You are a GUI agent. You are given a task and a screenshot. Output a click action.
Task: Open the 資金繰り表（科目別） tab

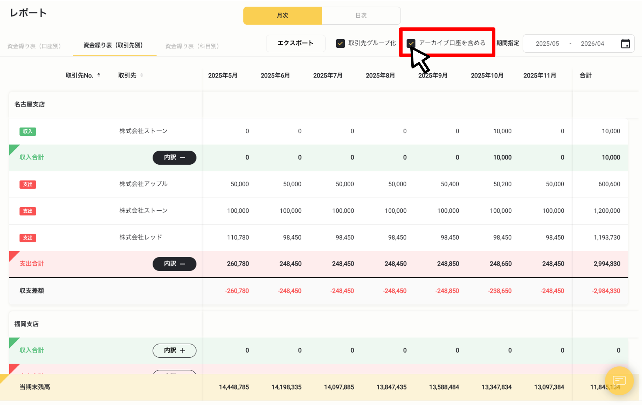coord(192,46)
